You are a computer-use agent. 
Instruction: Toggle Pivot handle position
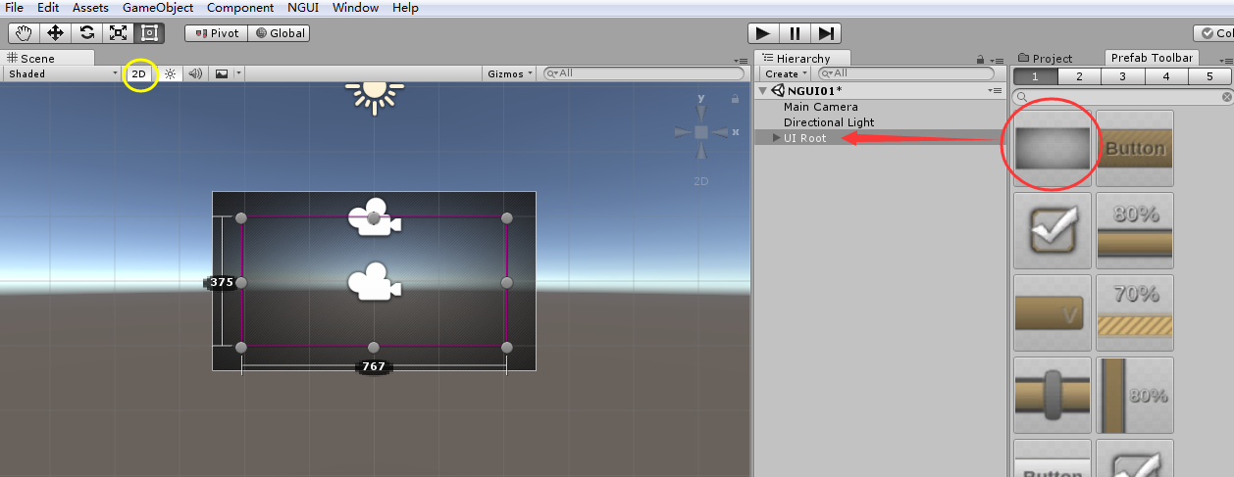216,32
